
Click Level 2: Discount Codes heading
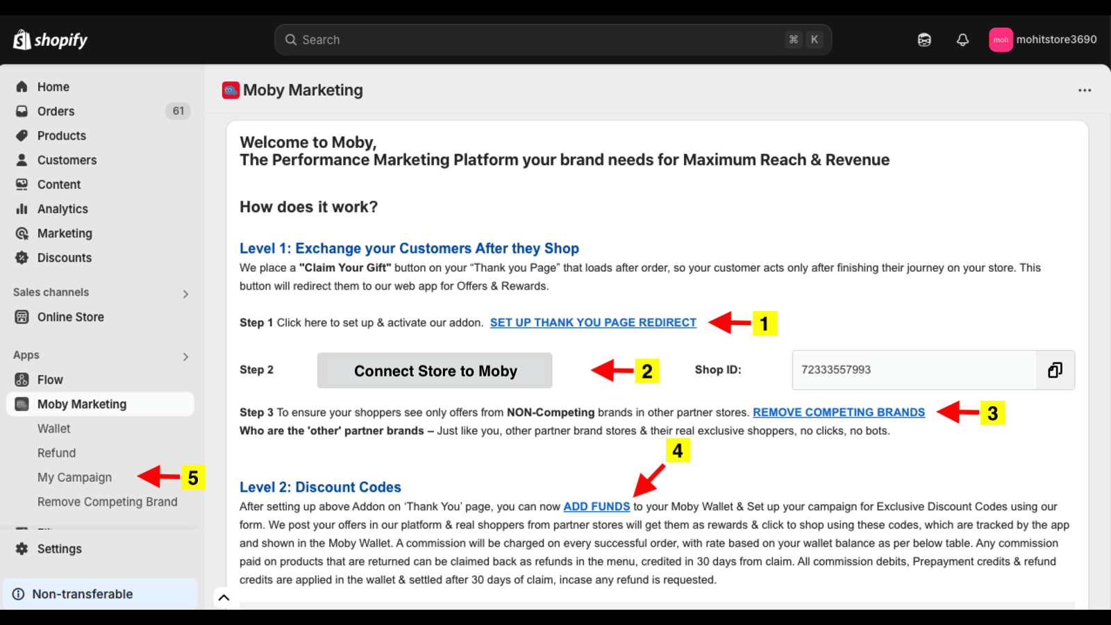pyautogui.click(x=320, y=487)
